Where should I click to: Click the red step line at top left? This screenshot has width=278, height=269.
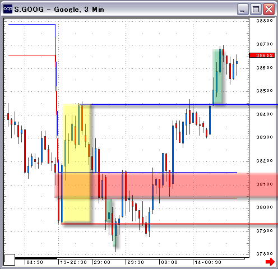point(32,55)
